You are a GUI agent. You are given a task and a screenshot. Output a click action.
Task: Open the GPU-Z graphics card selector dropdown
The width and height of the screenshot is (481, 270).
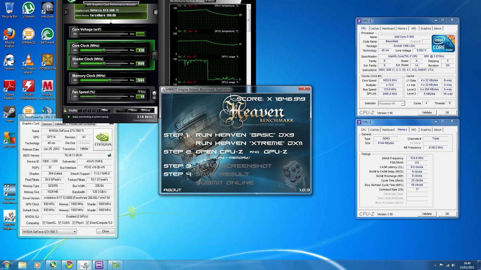point(50,232)
